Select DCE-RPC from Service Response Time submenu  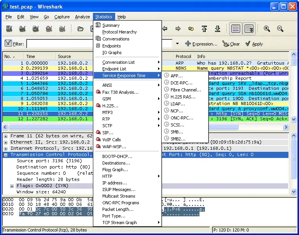pyautogui.click(x=182, y=83)
